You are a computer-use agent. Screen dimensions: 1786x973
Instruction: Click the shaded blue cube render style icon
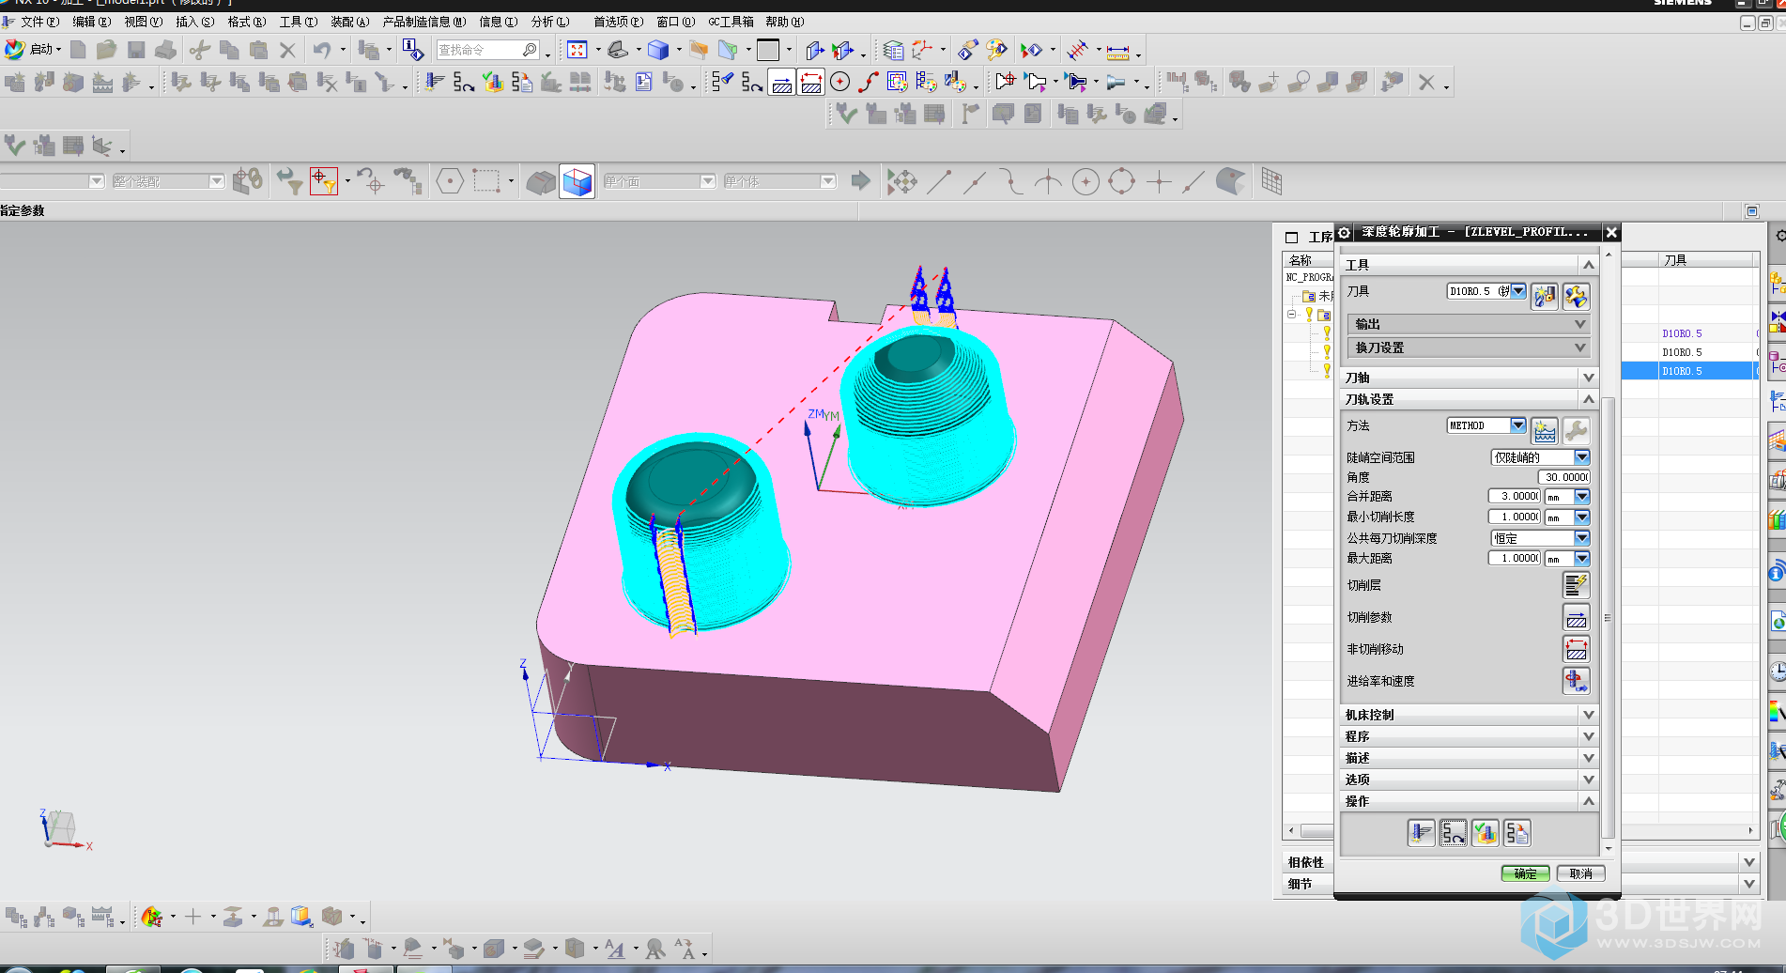(x=658, y=50)
